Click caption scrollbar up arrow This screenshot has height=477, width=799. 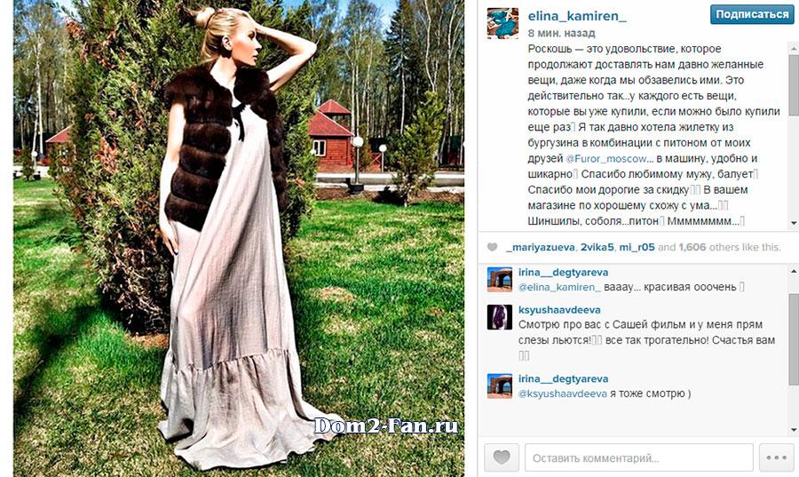click(x=794, y=47)
